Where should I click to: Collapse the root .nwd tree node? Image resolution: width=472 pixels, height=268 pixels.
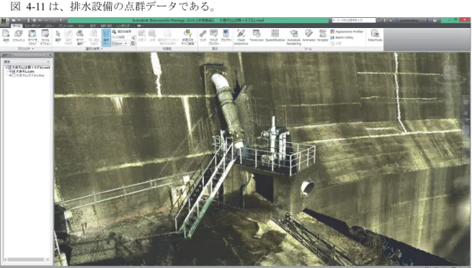tap(6, 68)
